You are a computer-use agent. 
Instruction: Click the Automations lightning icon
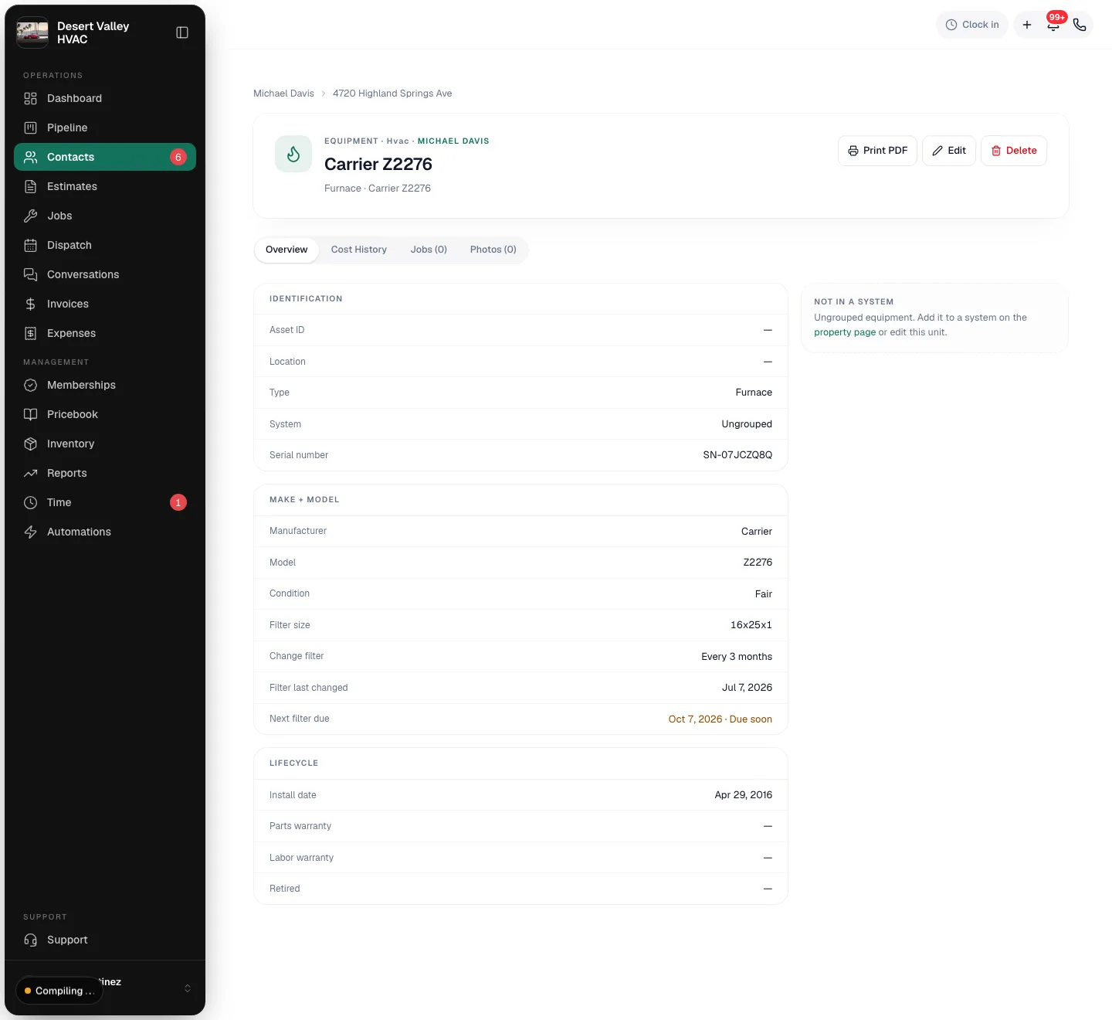31,532
